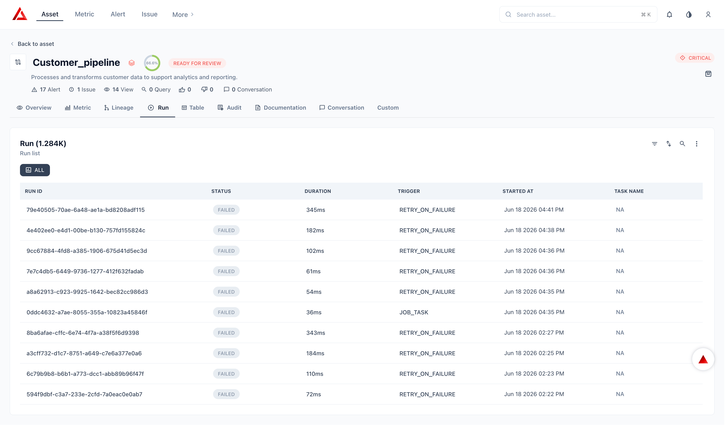Click the thumbs up icon

tap(182, 89)
